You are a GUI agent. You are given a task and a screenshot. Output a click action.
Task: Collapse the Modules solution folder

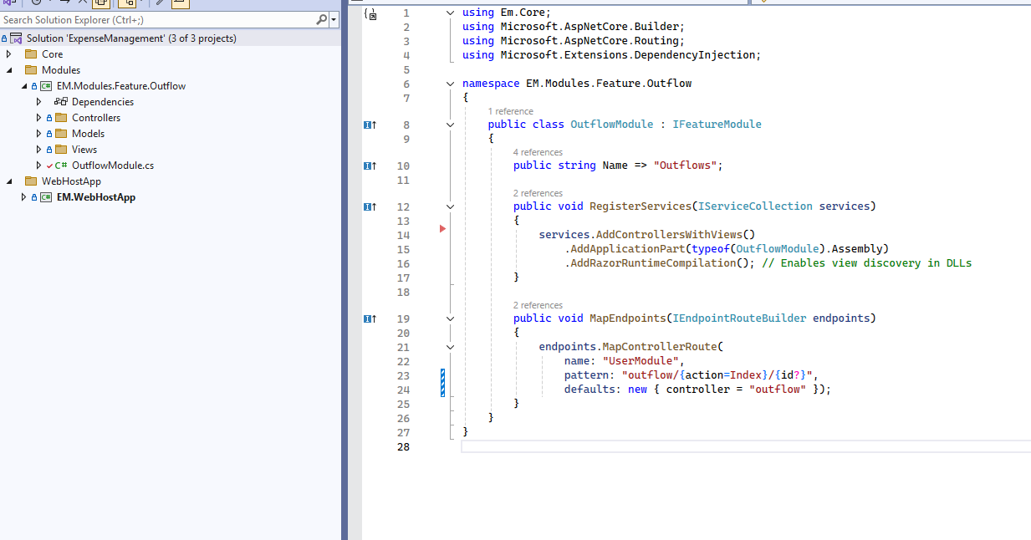pos(8,70)
